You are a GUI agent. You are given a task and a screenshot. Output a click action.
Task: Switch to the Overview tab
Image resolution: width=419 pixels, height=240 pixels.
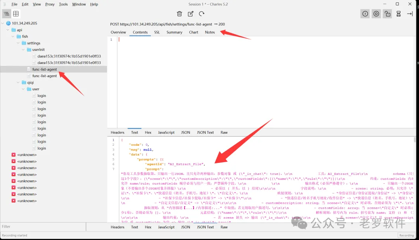[x=118, y=32]
